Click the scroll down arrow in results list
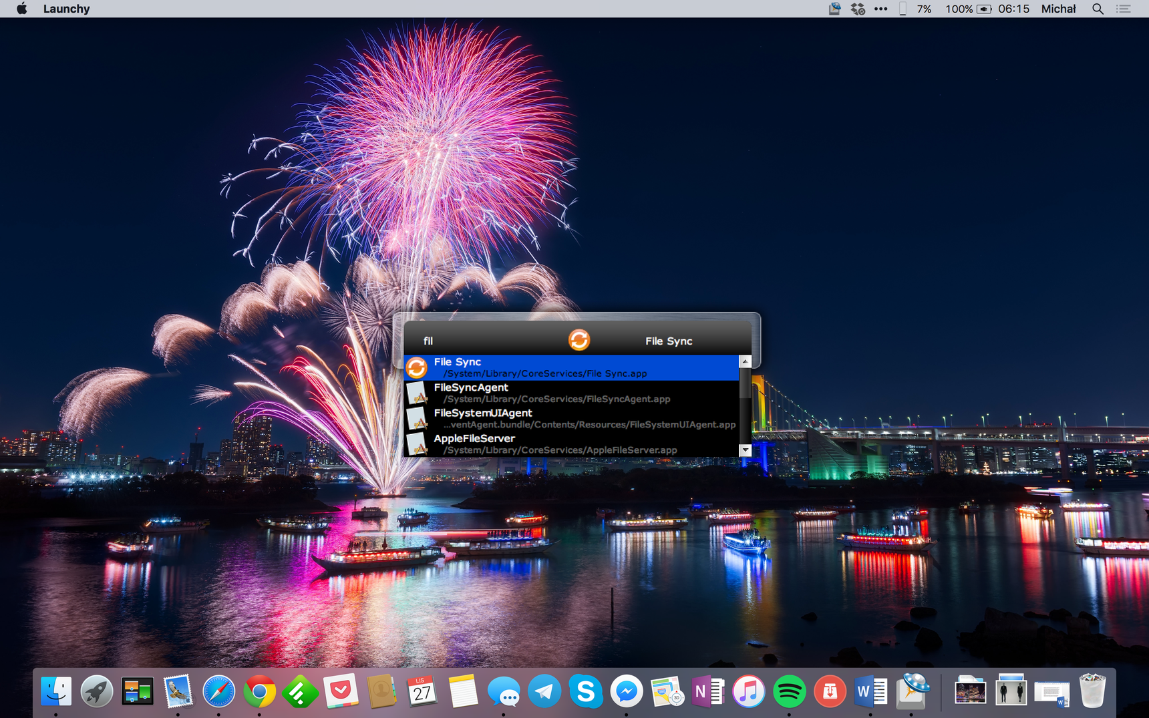 745,450
